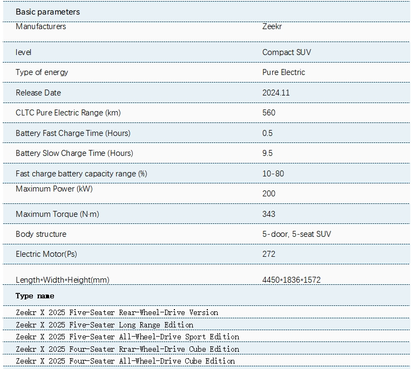This screenshot has height=369, width=413.
Task: Select the 'Electric Motor(Ps)' label
Action: point(46,254)
